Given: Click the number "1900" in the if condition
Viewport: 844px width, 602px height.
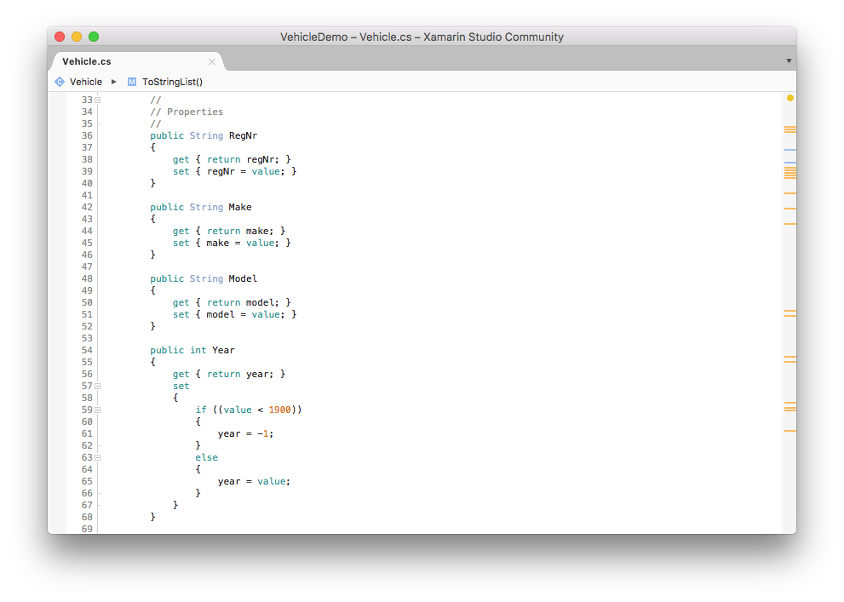Looking at the screenshot, I should pos(279,410).
